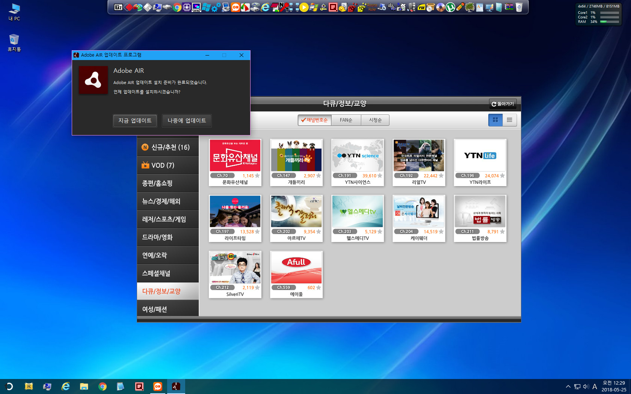Open 케이웨더 channel thumbnail

[419, 212]
